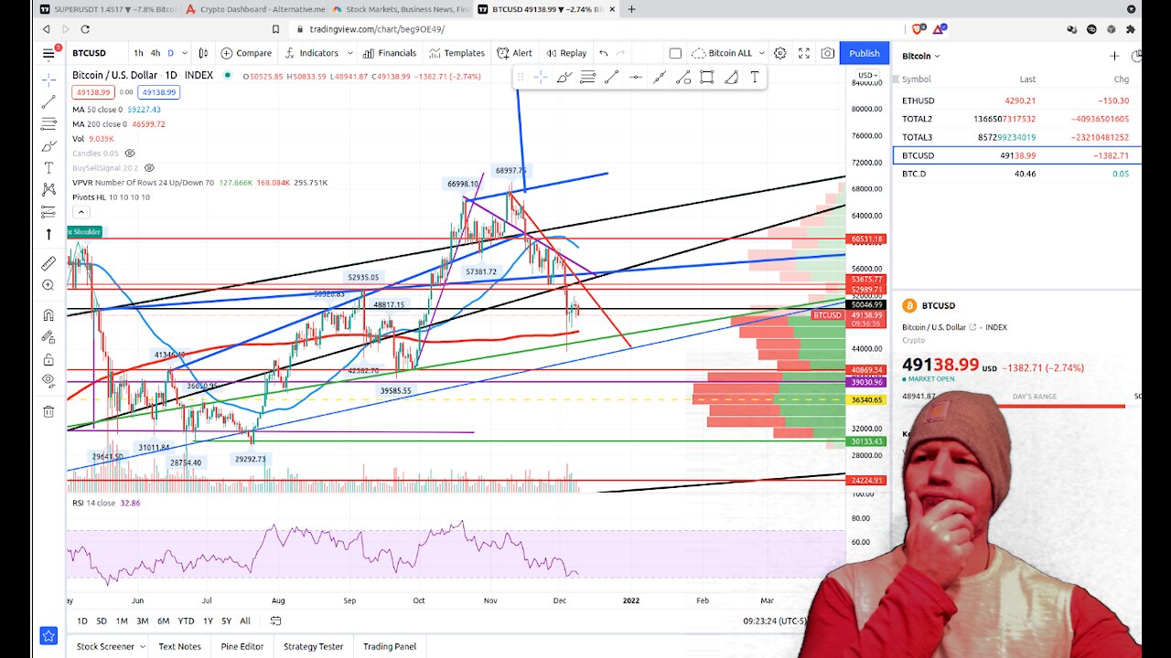Image resolution: width=1171 pixels, height=658 pixels.
Task: Select TOTAL2 in the watchlist
Action: point(1016,119)
